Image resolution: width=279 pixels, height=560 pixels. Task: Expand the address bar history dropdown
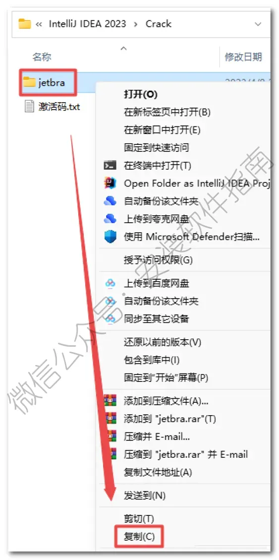tap(258, 24)
